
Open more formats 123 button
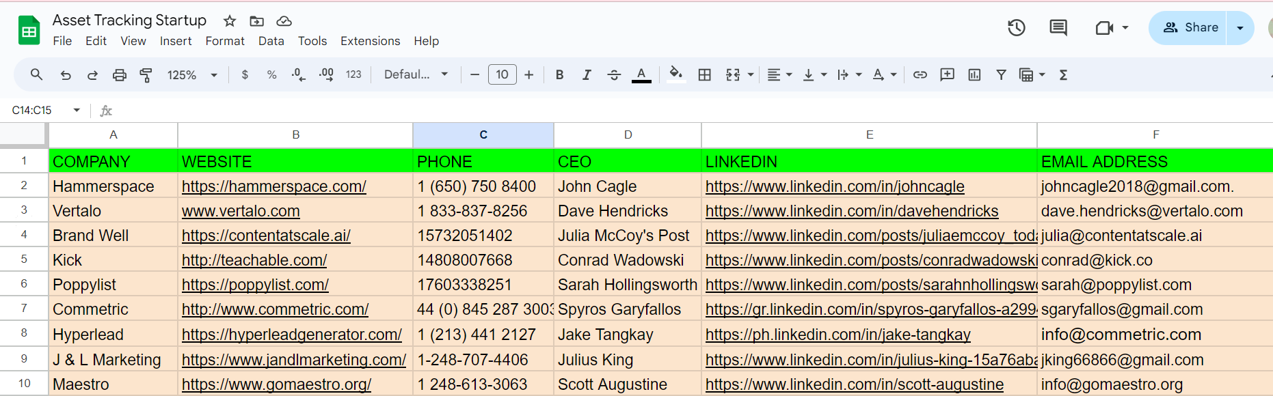coord(353,75)
